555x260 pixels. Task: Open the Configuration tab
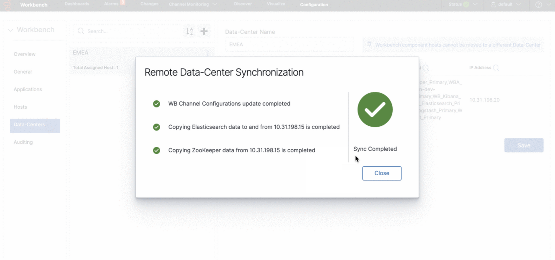(314, 5)
